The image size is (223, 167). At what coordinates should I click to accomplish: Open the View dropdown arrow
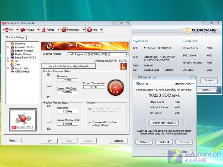pyautogui.click(x=17, y=30)
